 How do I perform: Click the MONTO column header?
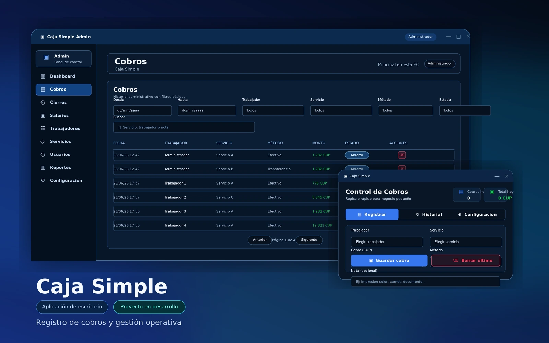coord(319,143)
